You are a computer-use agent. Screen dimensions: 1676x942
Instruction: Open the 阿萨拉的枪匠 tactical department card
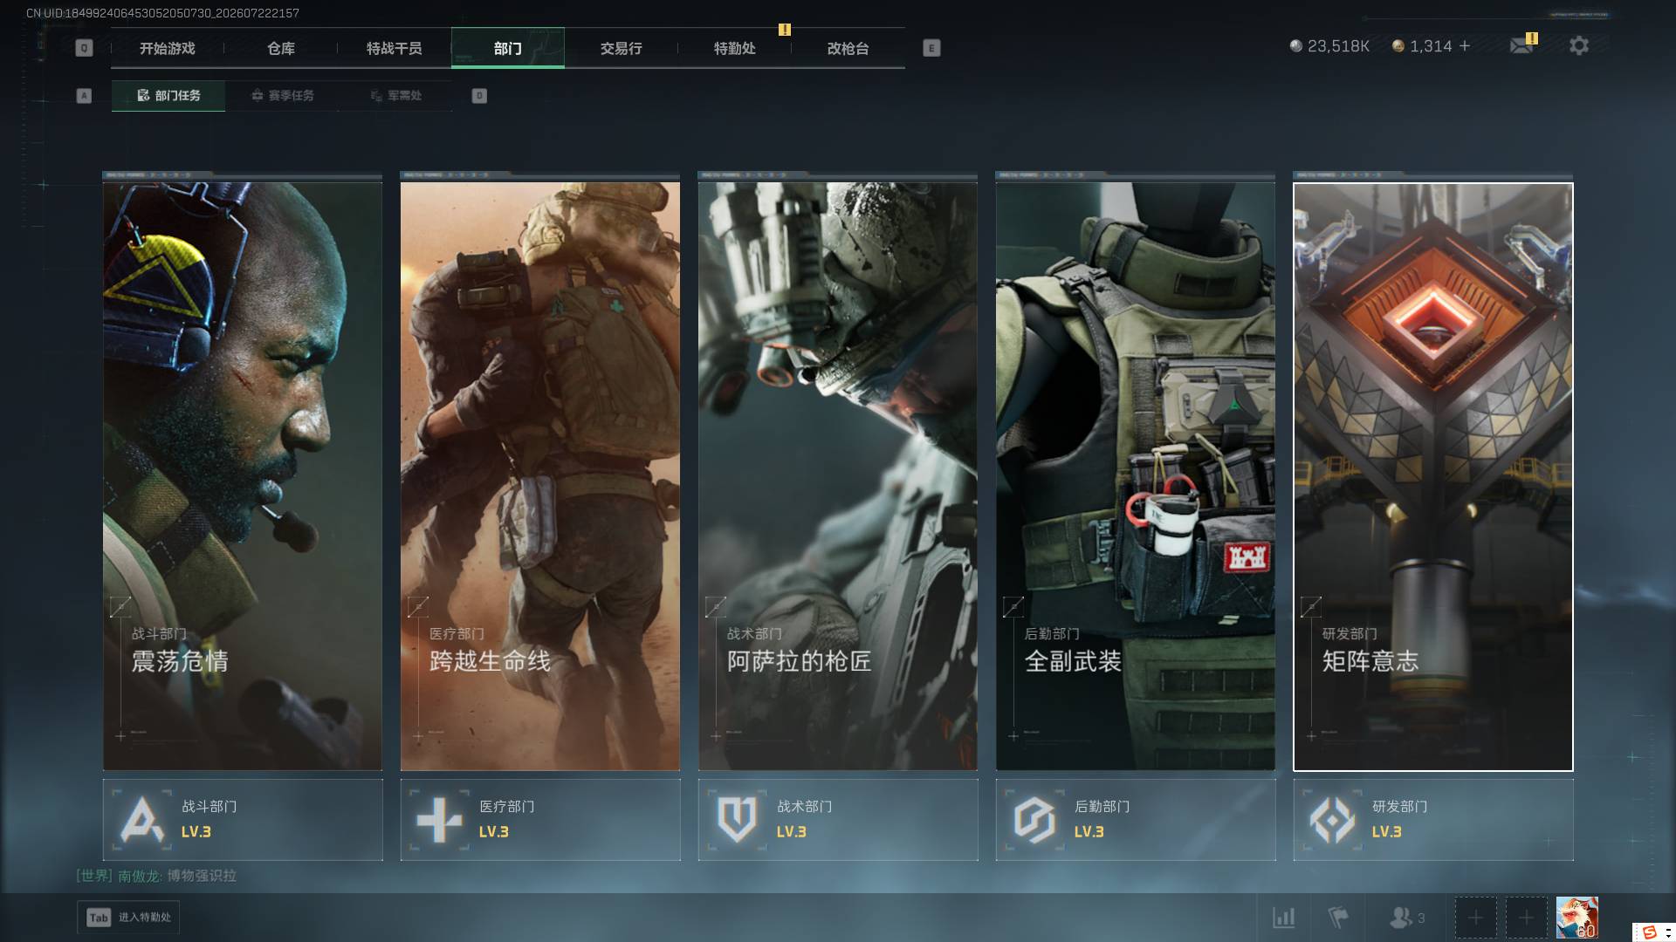click(x=838, y=475)
